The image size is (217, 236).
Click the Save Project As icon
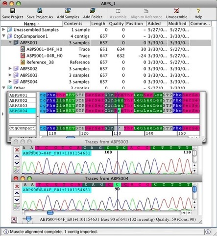[40, 11]
